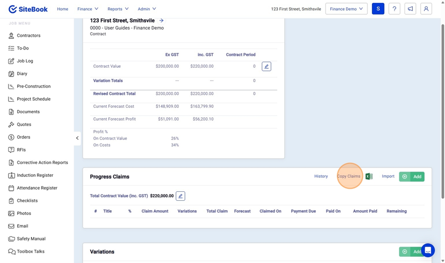Viewport: 445px width, 263px height.
Task: Open Project Schedule in job menu
Action: 34,99
